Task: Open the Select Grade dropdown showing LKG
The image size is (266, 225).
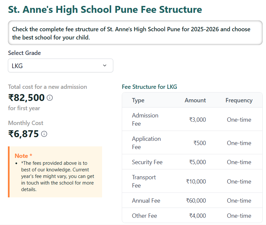Action: (60, 65)
